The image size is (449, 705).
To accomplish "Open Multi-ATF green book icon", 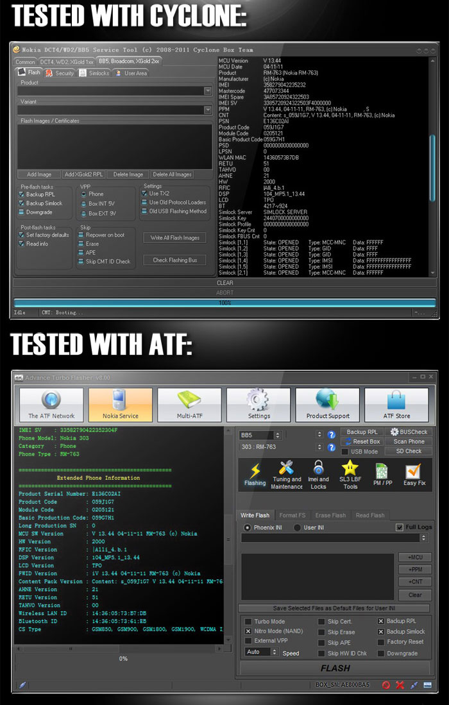I will click(x=189, y=400).
